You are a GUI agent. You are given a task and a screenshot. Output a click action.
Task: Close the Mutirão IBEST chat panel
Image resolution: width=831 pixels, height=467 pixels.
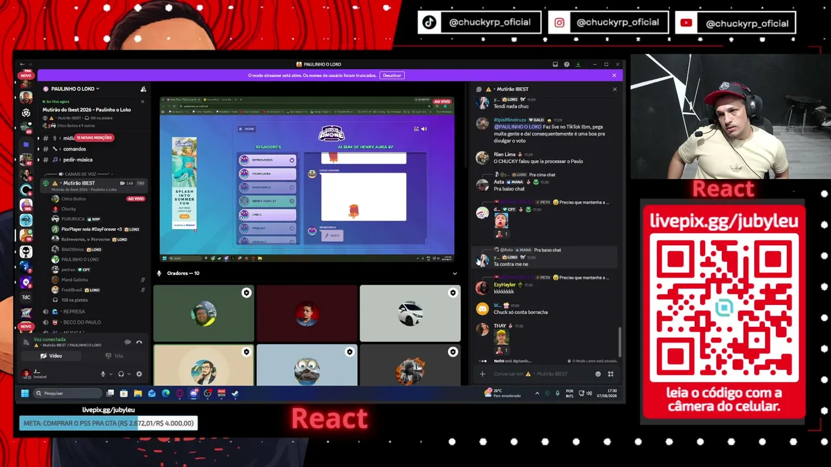tap(615, 89)
